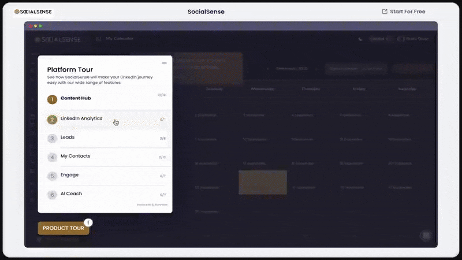This screenshot has width=462, height=260.
Task: Click the number 5 badge for Engage
Action: click(52, 176)
